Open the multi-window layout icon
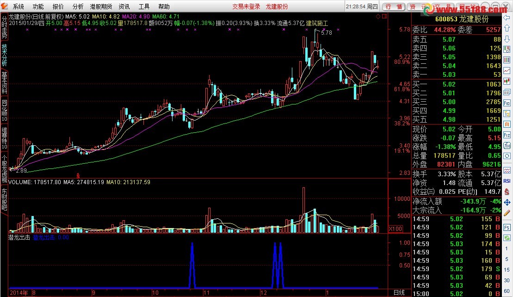The image size is (513, 297). point(507,92)
